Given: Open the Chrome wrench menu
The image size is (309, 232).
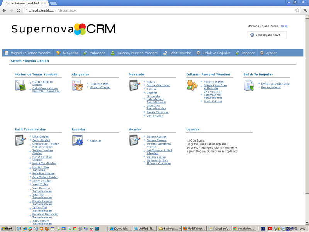Looking at the screenshot, I should click(305, 10).
